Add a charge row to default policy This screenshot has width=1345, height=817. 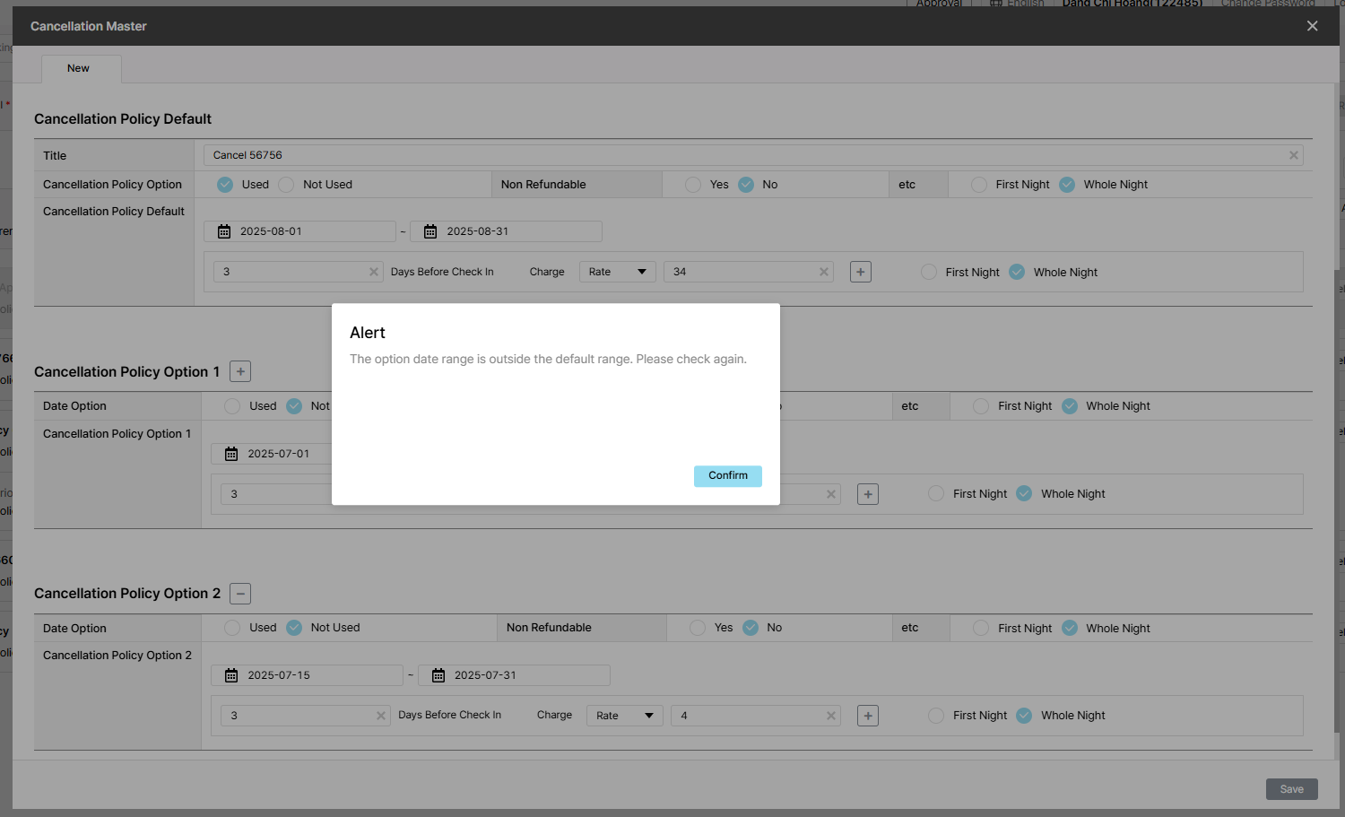861,272
